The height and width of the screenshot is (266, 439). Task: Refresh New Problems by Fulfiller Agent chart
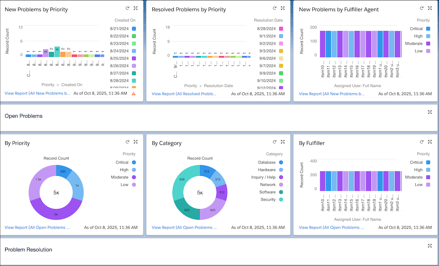[x=421, y=8]
